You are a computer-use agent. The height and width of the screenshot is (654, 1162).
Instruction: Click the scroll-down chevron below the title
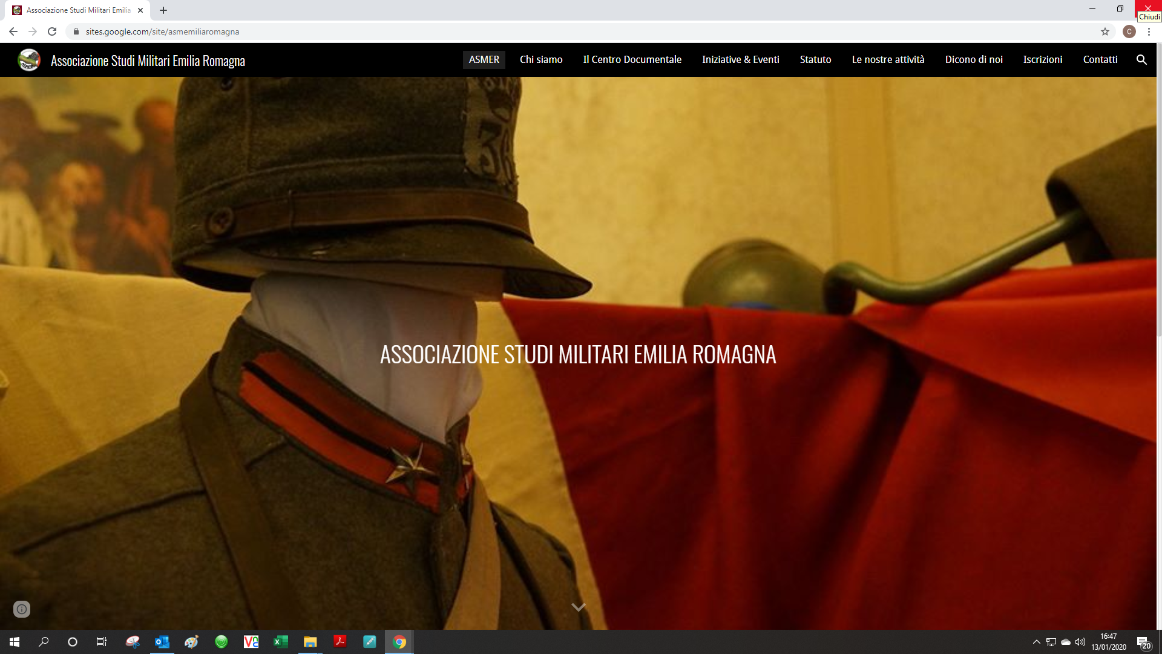[x=579, y=607]
